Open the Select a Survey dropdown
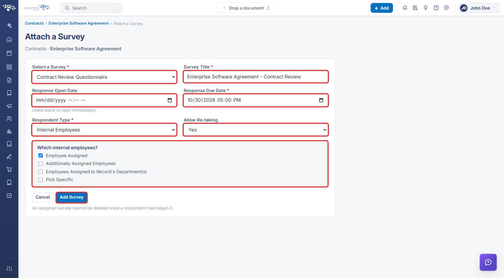The image size is (504, 278). [x=105, y=77]
